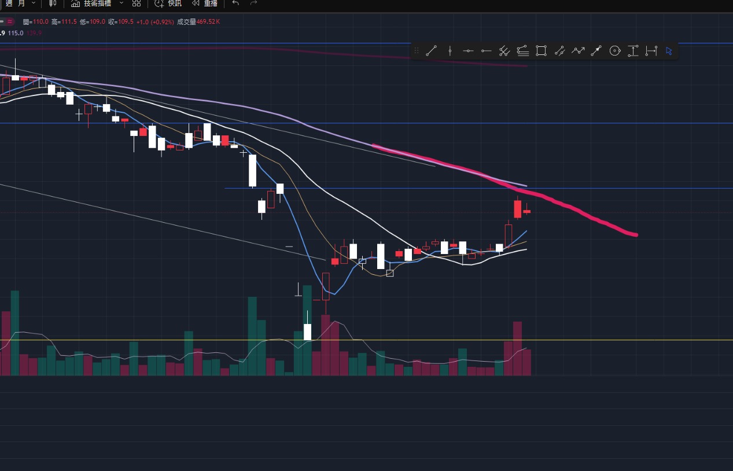Select the blue cursor pointer tool

[x=669, y=51]
